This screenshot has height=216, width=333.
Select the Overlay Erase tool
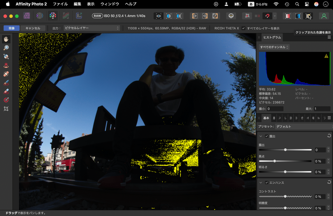(6, 91)
